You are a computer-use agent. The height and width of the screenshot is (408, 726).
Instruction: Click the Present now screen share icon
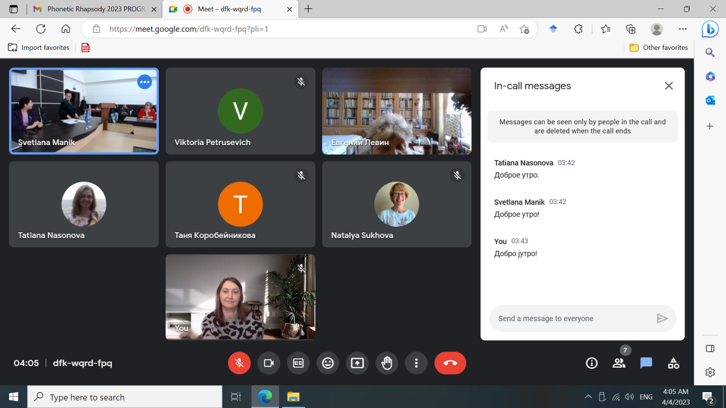point(357,363)
